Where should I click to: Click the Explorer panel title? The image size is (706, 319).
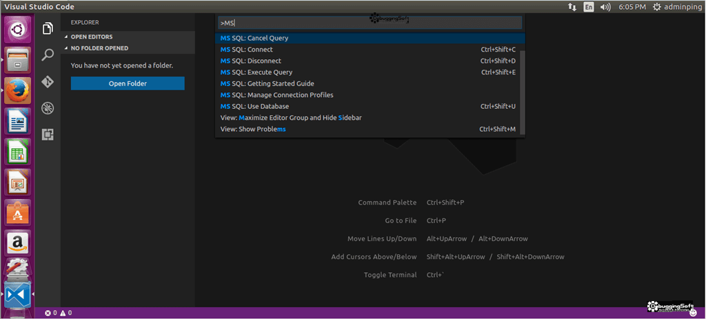tap(85, 23)
